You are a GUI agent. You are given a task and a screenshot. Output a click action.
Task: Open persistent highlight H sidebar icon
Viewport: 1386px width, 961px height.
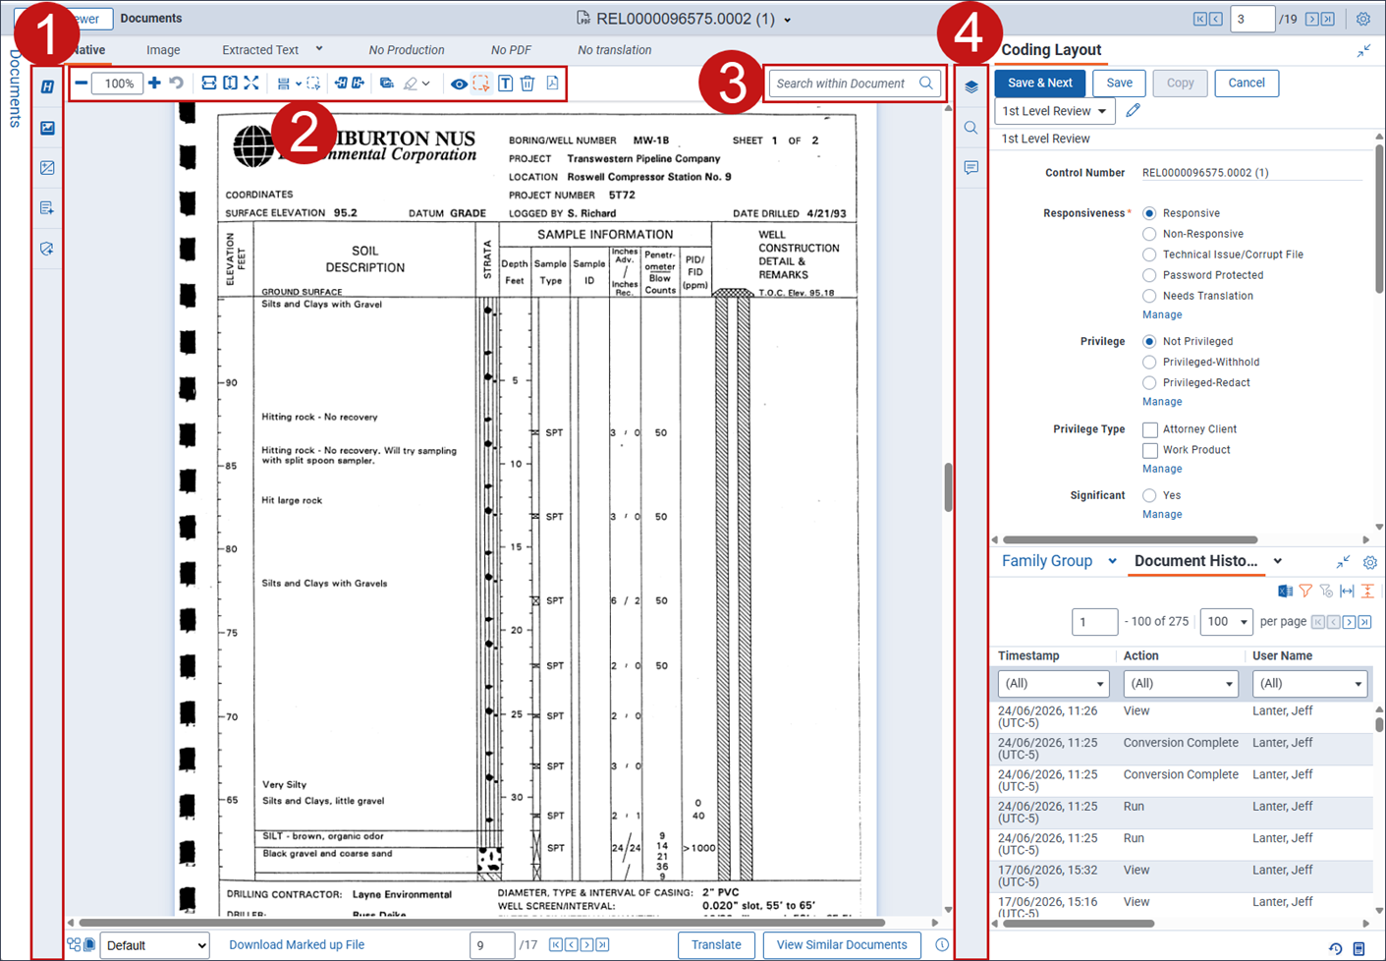pos(46,86)
